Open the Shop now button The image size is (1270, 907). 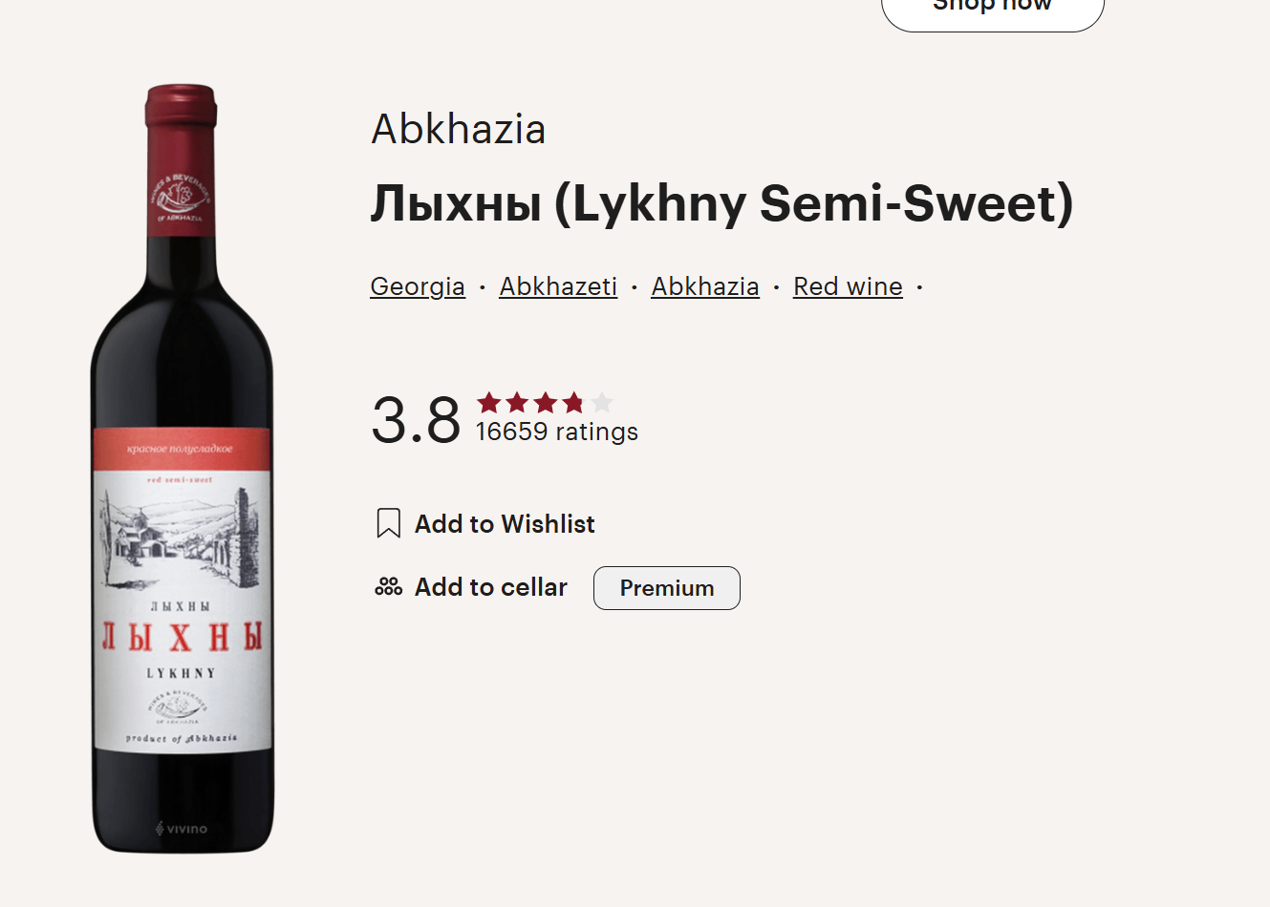[993, 10]
